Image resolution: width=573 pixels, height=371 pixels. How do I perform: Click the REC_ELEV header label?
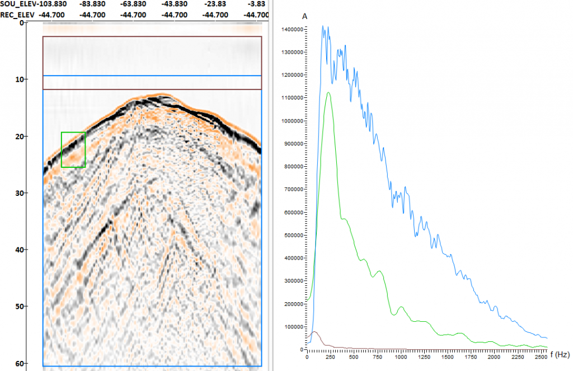pyautogui.click(x=19, y=15)
